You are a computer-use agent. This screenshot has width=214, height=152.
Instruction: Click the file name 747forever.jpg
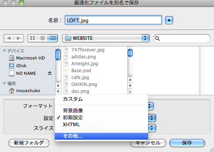(88, 50)
